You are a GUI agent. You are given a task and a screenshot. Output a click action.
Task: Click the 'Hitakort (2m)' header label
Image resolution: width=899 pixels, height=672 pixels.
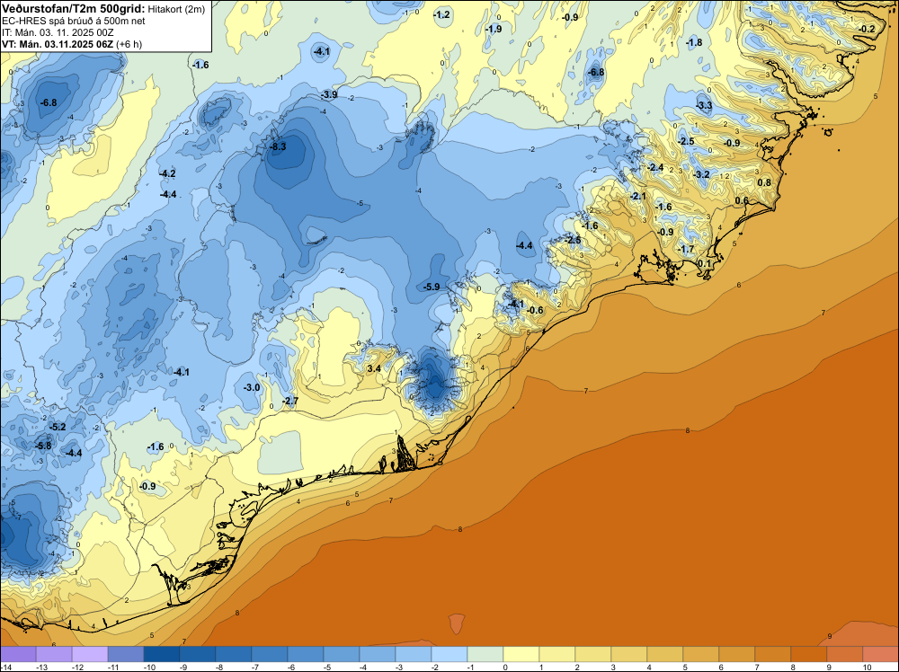(x=176, y=10)
